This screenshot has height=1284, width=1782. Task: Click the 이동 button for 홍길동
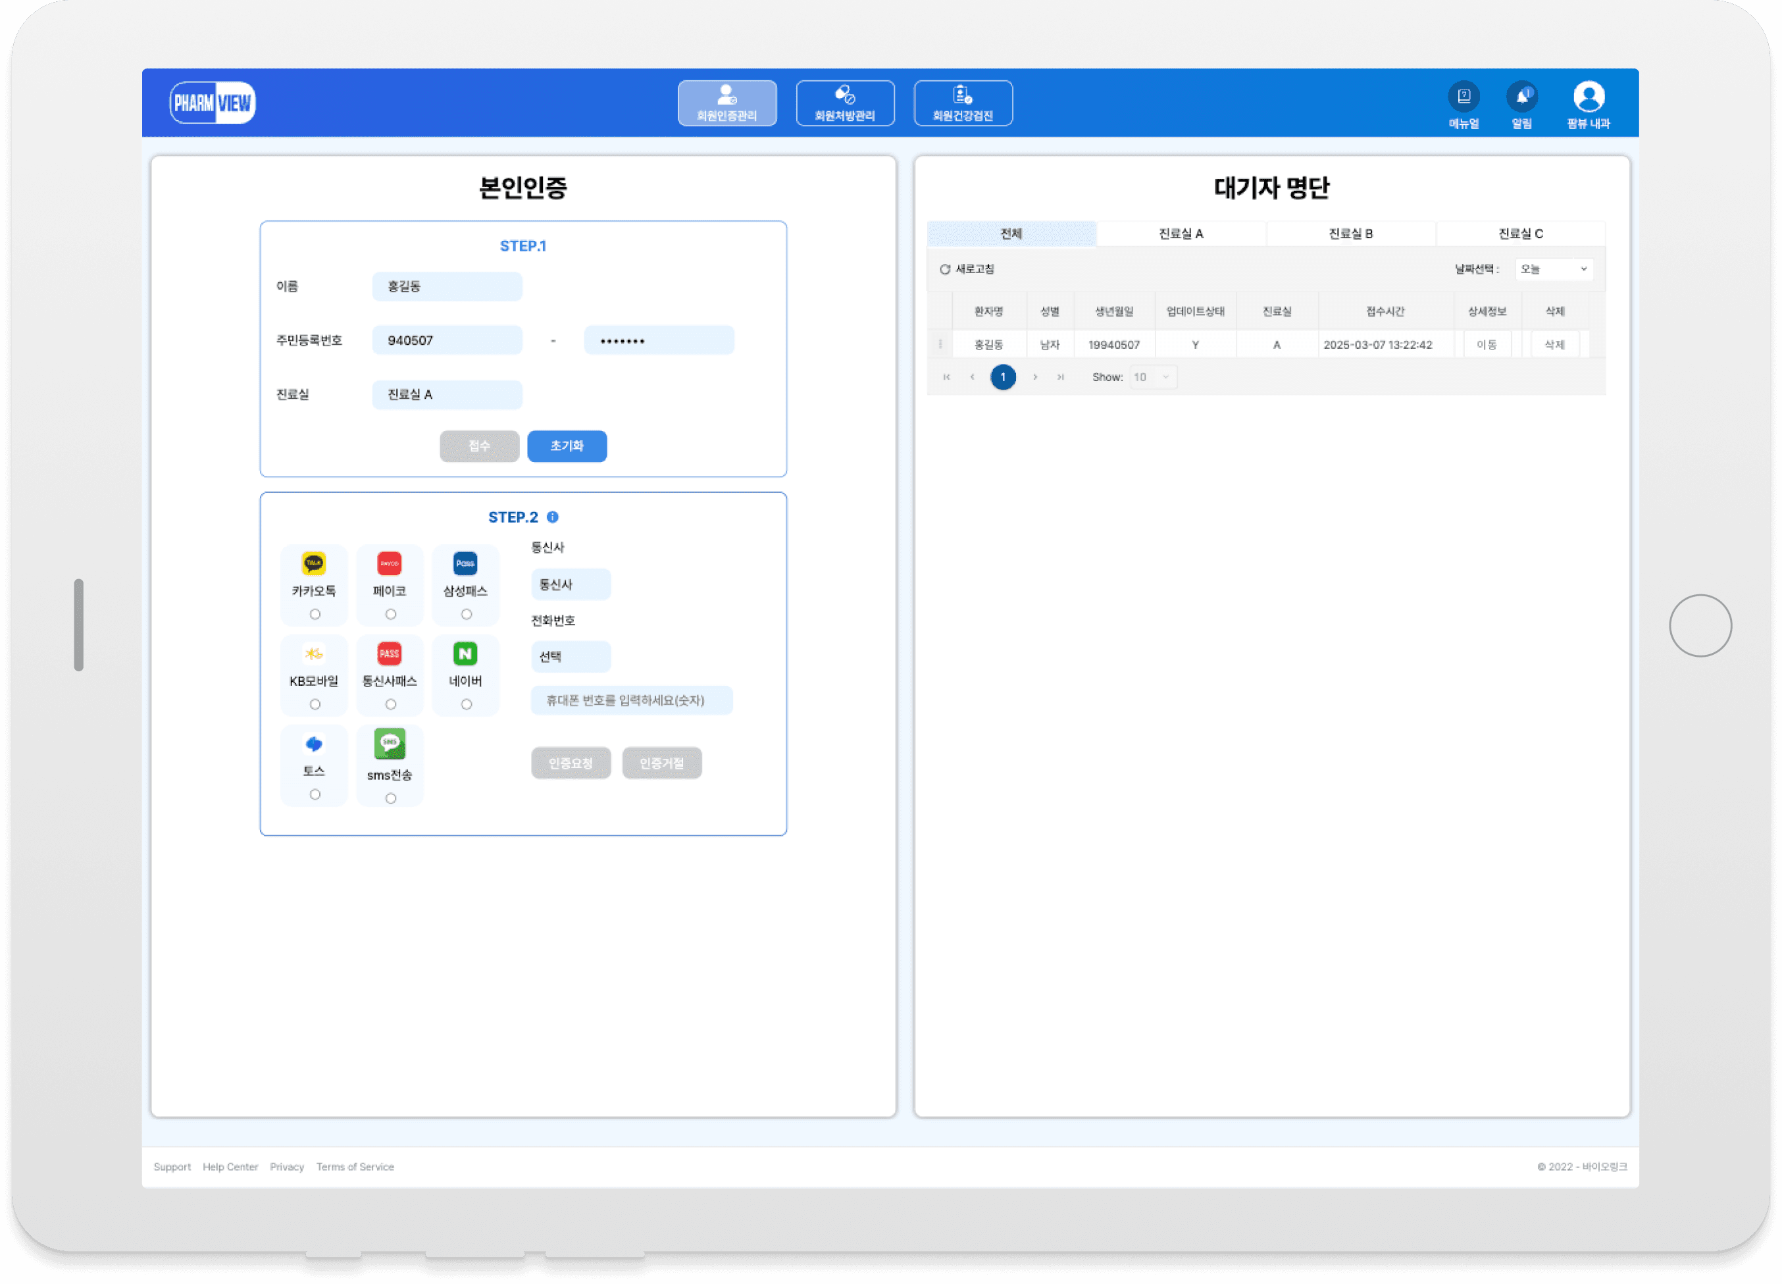[1486, 345]
